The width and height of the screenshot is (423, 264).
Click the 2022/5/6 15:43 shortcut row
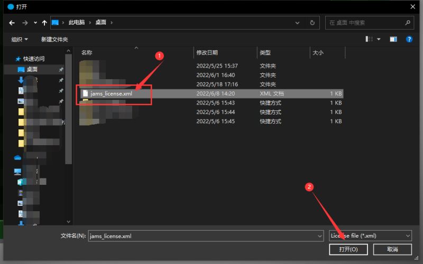click(x=212, y=103)
